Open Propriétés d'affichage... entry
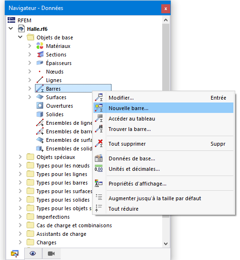The image size is (240, 260). pyautogui.click(x=164, y=184)
